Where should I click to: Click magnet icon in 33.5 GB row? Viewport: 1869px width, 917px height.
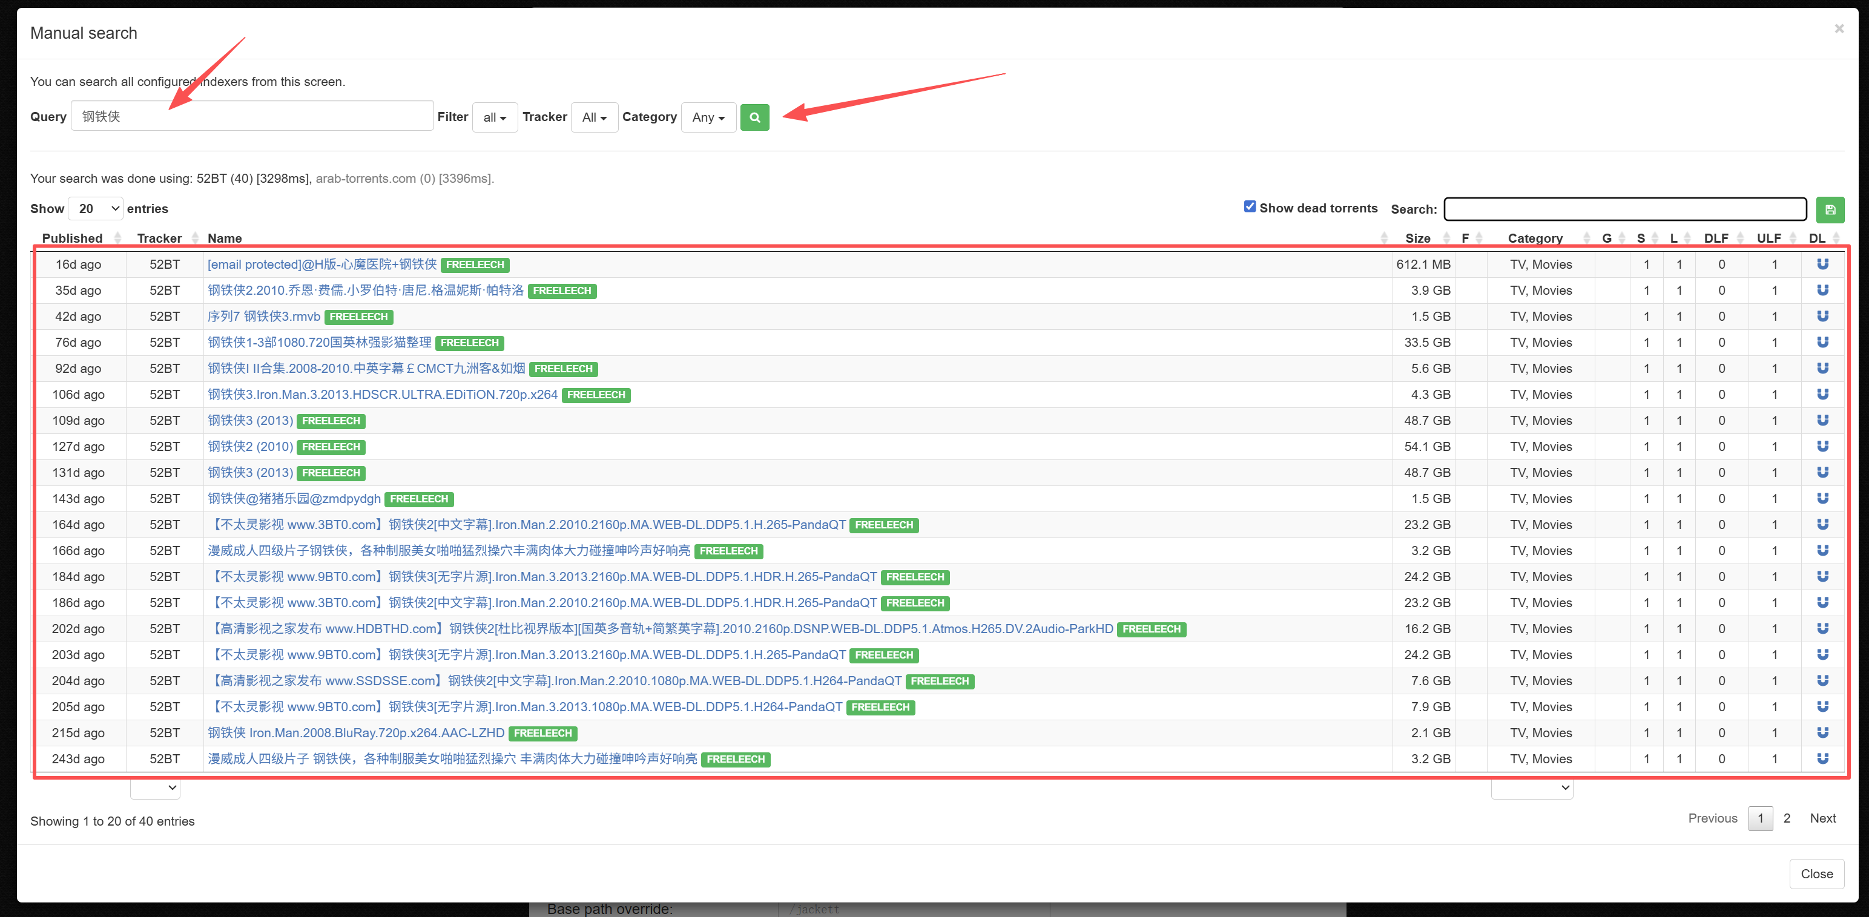click(1822, 343)
